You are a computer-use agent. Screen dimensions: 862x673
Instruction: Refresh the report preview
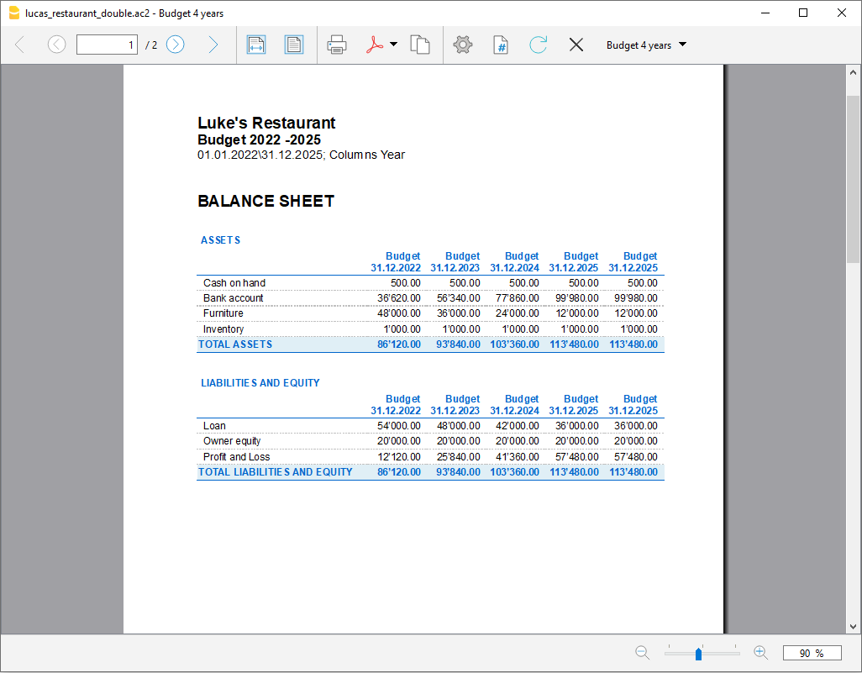539,45
